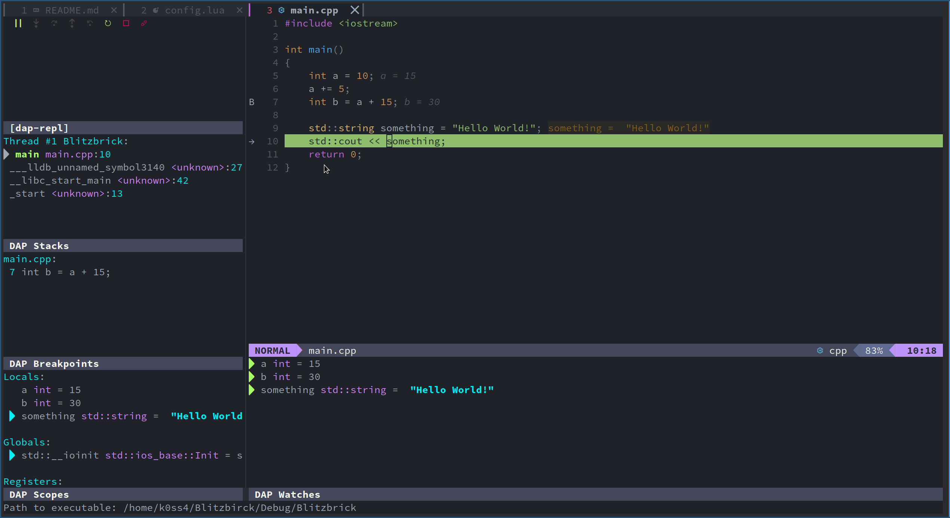Jump to breakpoint '7 int b = a + 15;'

coord(60,272)
